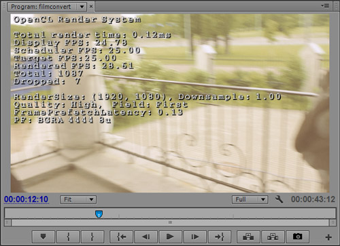The width and height of the screenshot is (340, 246).
Task: Mark Out point with right brace button
Action: [92, 237]
